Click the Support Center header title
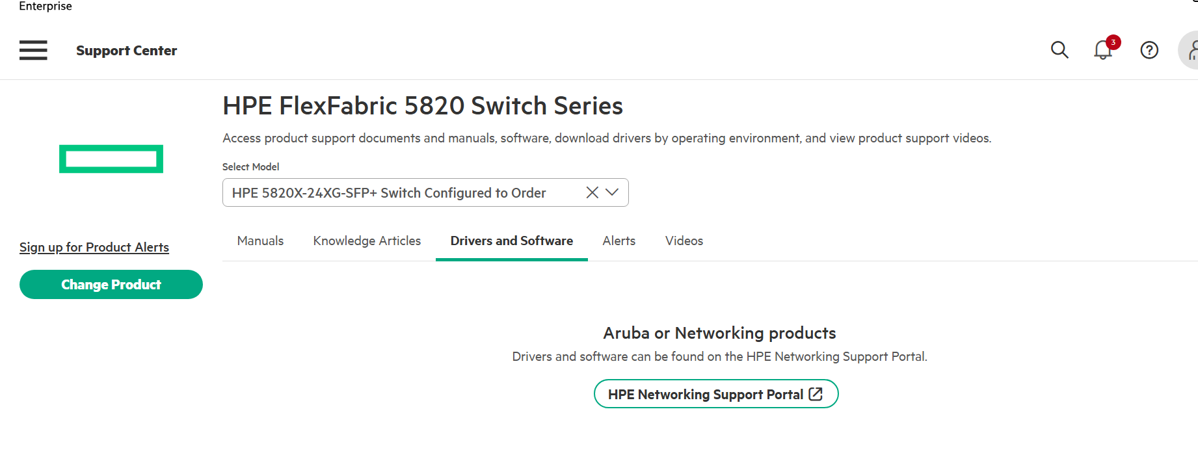The height and width of the screenshot is (459, 1198). pyautogui.click(x=126, y=51)
